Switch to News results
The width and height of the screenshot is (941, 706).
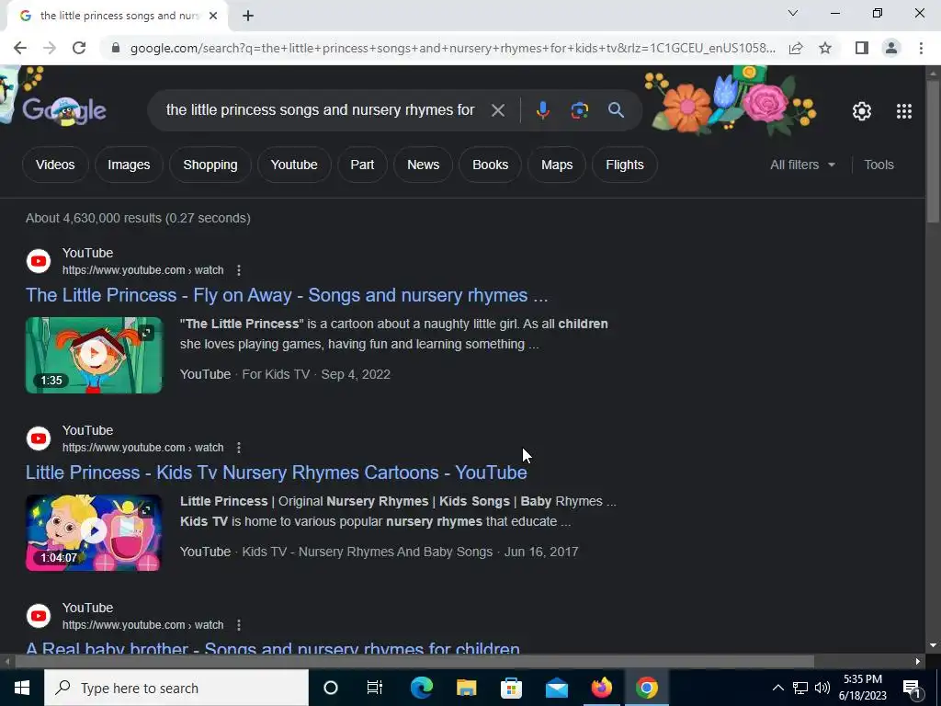[423, 165]
